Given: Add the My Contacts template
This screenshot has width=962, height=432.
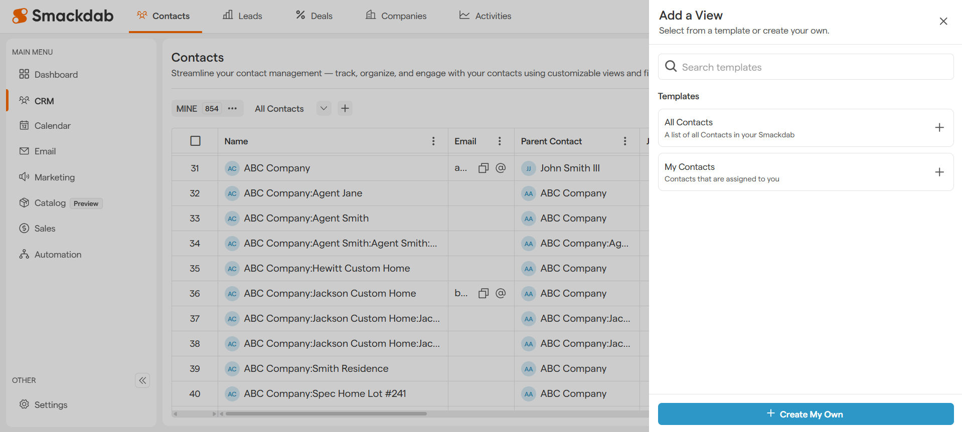Looking at the screenshot, I should [939, 172].
